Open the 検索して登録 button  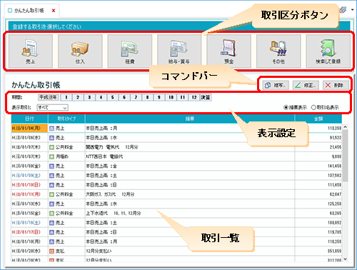tap(328, 51)
